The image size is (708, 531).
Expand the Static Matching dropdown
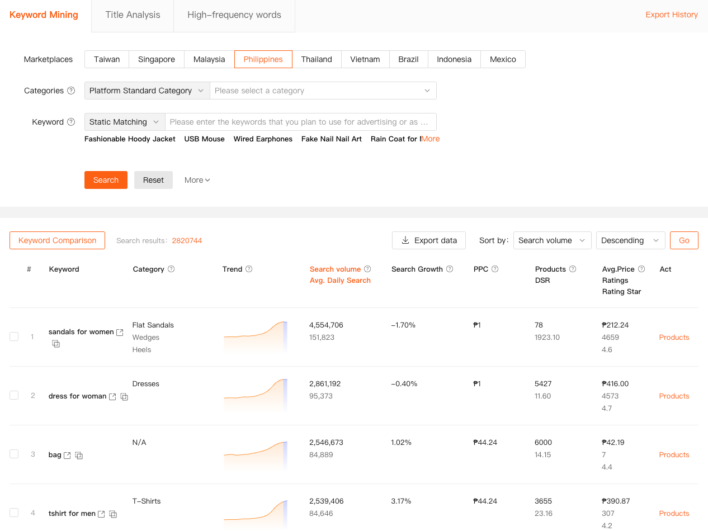click(x=125, y=122)
